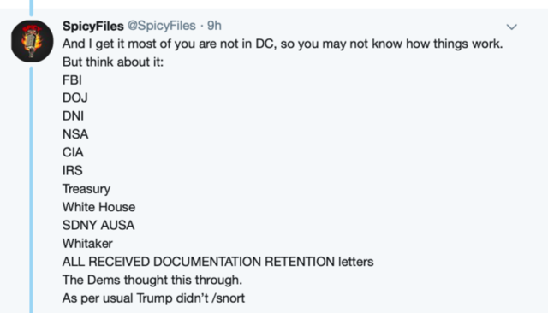
Task: Select the IRS text line
Action: point(72,171)
